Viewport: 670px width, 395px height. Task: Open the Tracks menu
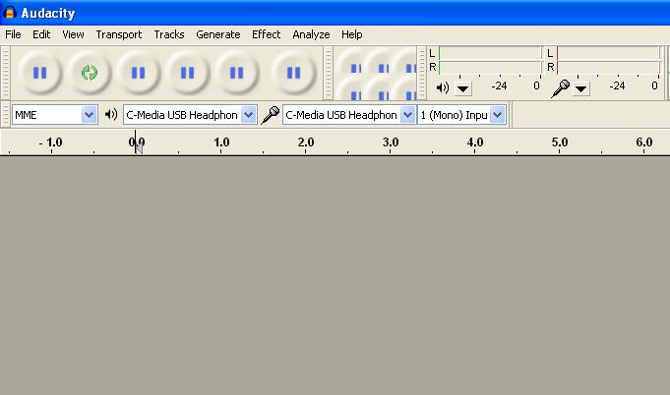click(x=169, y=34)
